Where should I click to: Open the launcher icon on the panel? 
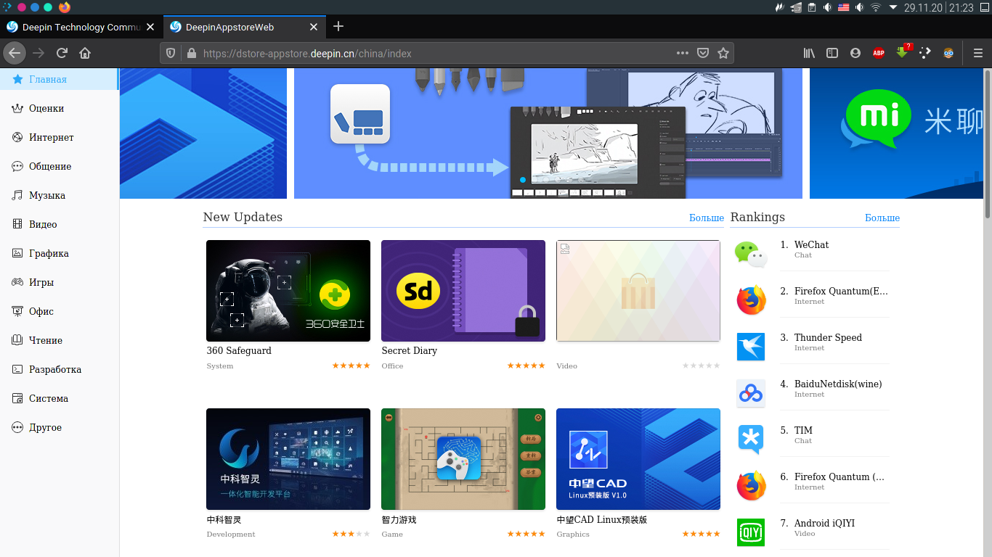[x=7, y=7]
